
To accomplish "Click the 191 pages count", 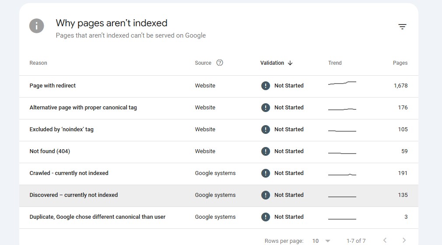I will (x=403, y=173).
